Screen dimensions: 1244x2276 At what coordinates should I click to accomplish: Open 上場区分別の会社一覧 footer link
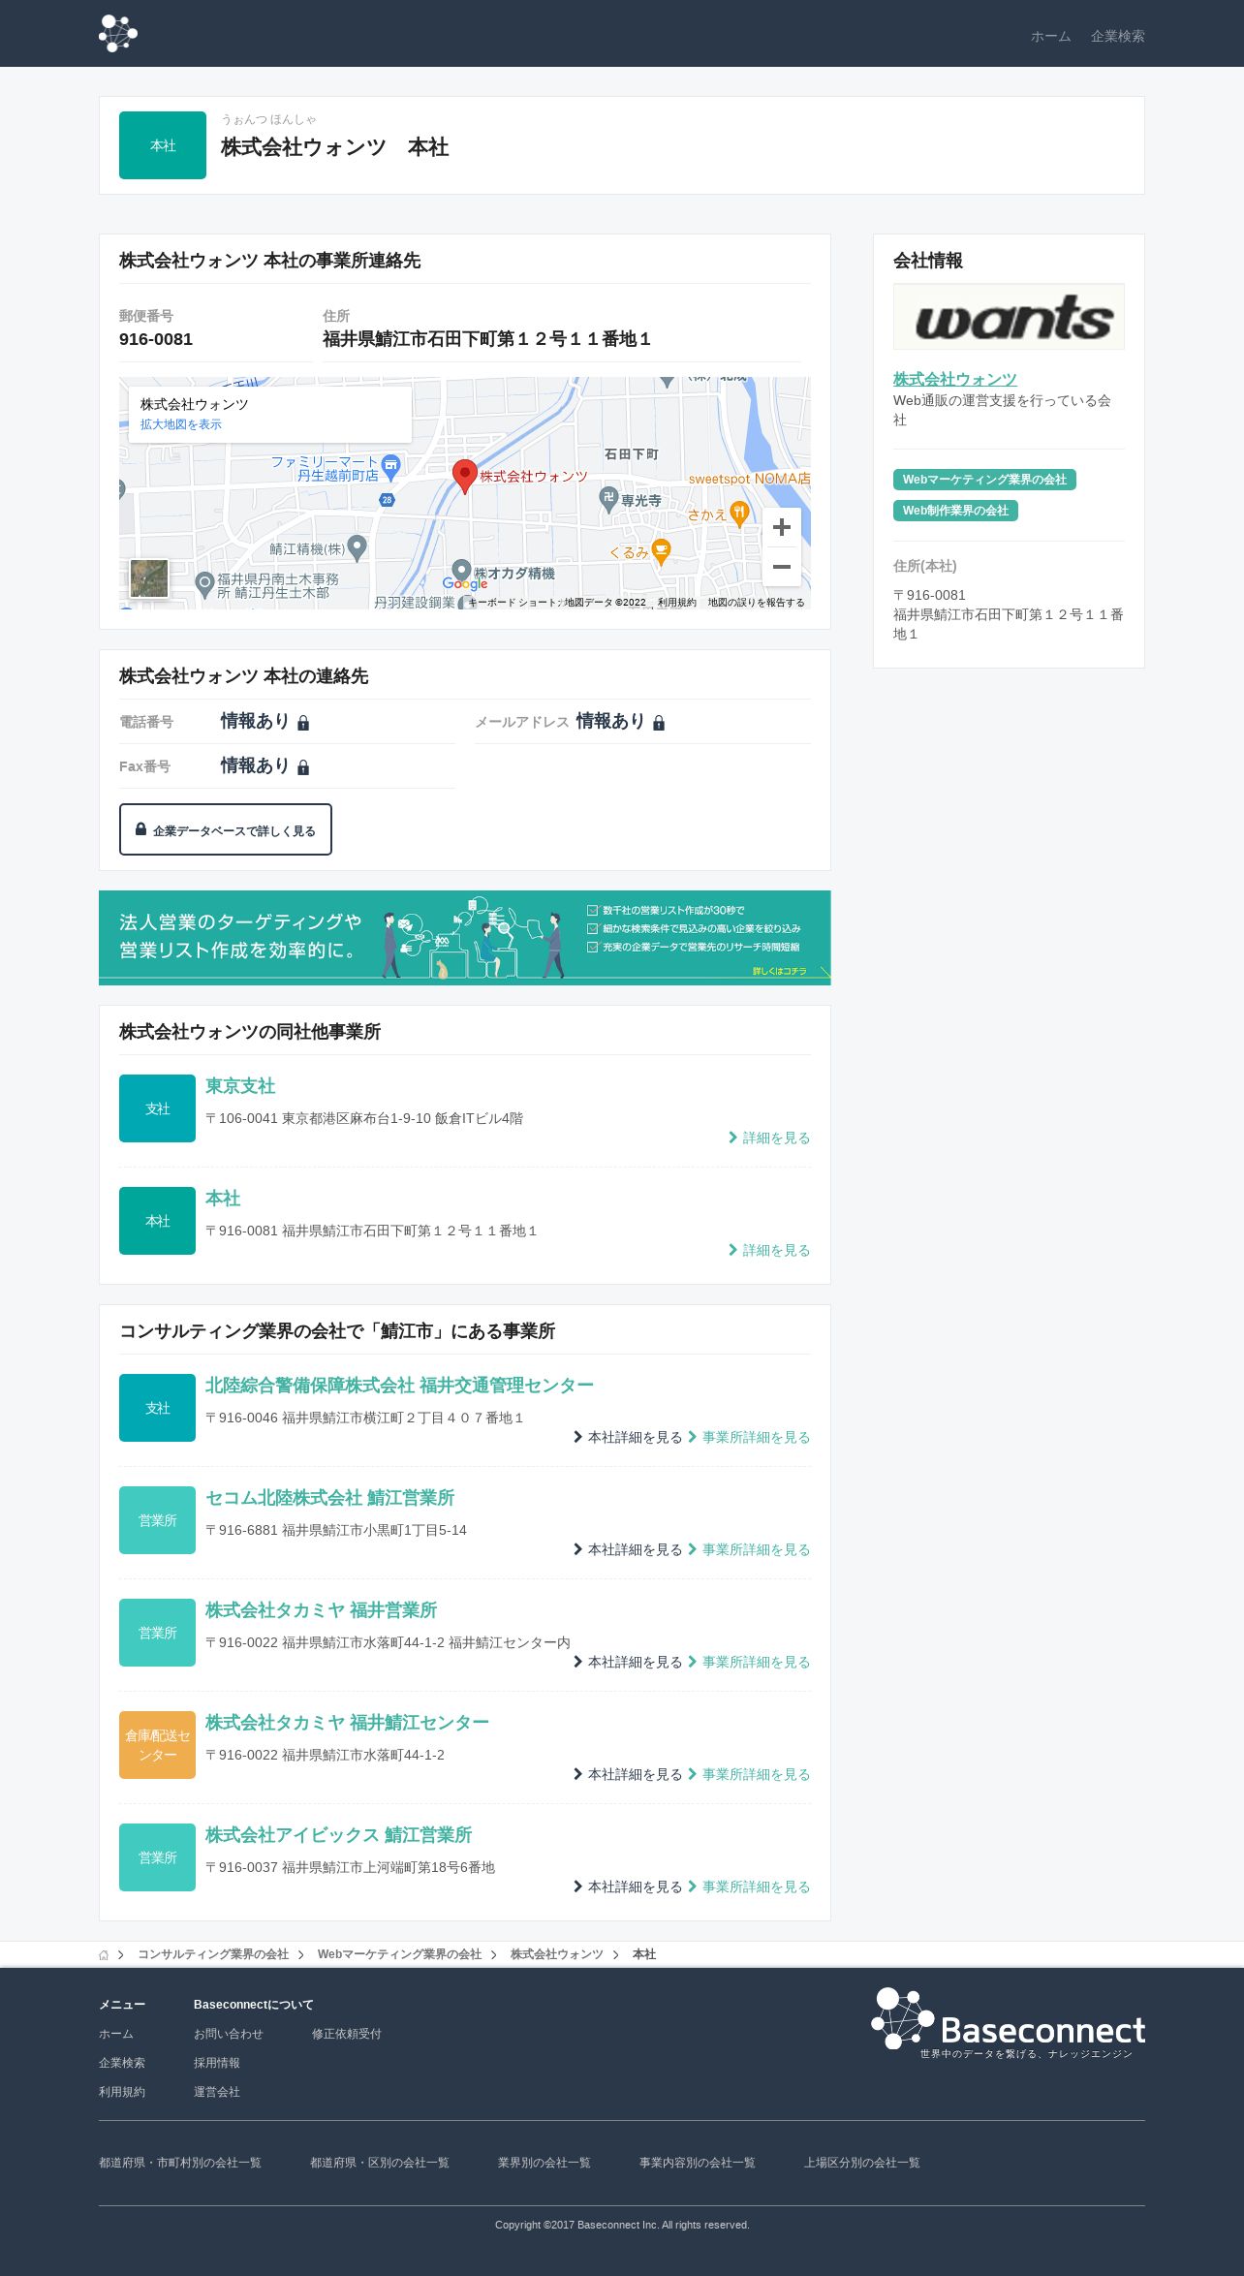[862, 2163]
